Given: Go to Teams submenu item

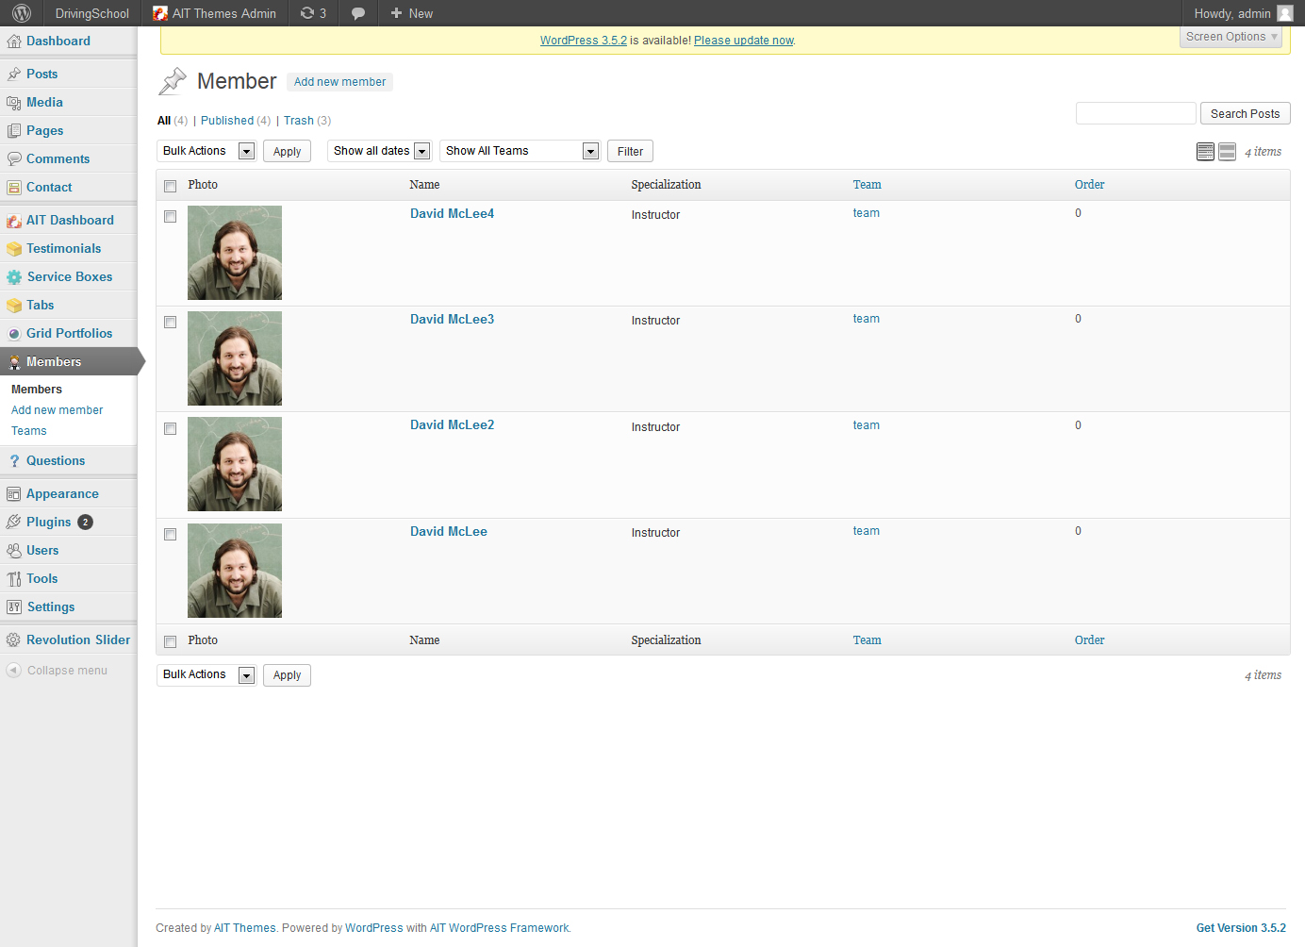Looking at the screenshot, I should [29, 431].
